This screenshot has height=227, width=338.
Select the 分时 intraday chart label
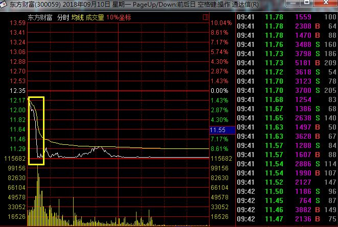pyautogui.click(x=63, y=17)
